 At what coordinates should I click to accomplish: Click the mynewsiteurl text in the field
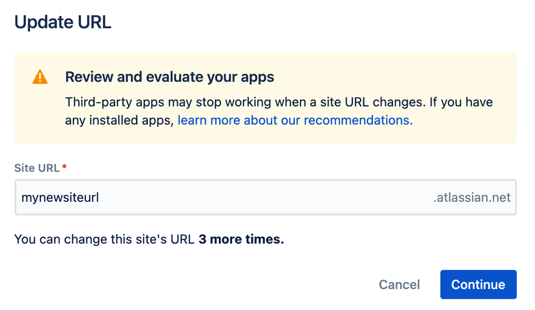tap(60, 198)
